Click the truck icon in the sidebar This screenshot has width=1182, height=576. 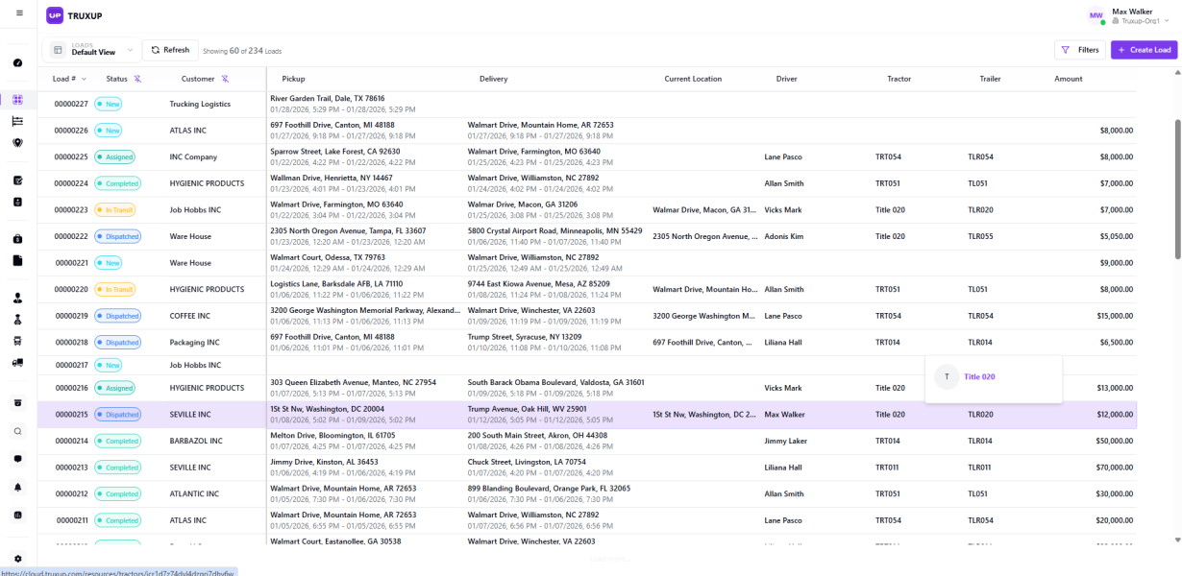click(17, 363)
